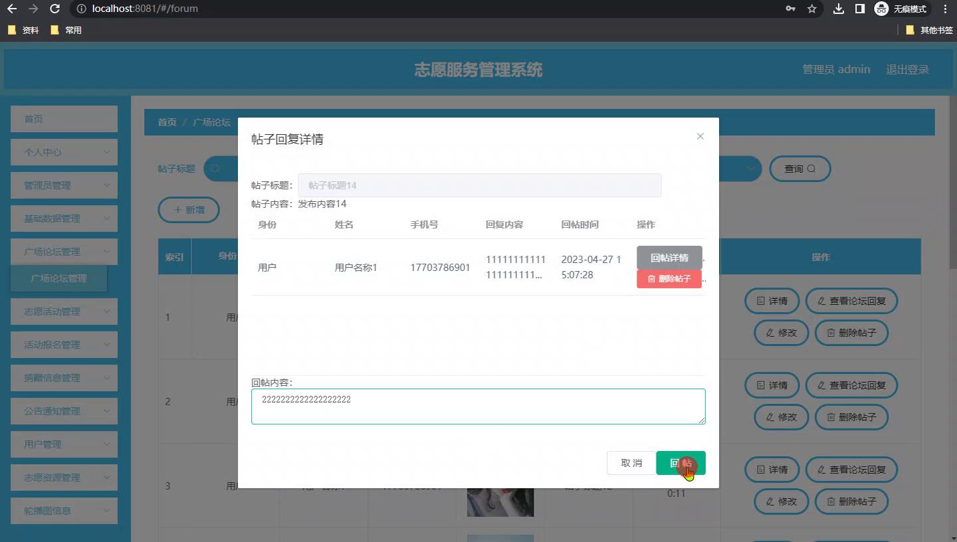
Task: Open 首页 in the sidebar
Action: point(64,119)
